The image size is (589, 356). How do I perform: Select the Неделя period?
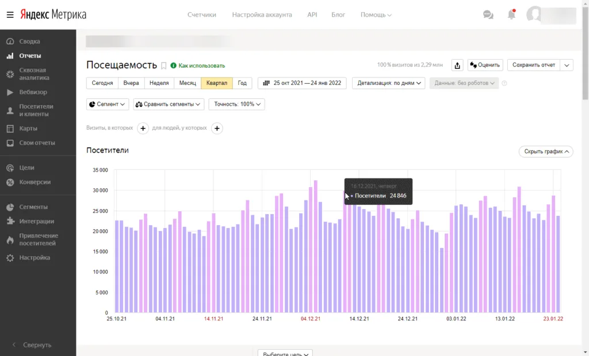[159, 83]
